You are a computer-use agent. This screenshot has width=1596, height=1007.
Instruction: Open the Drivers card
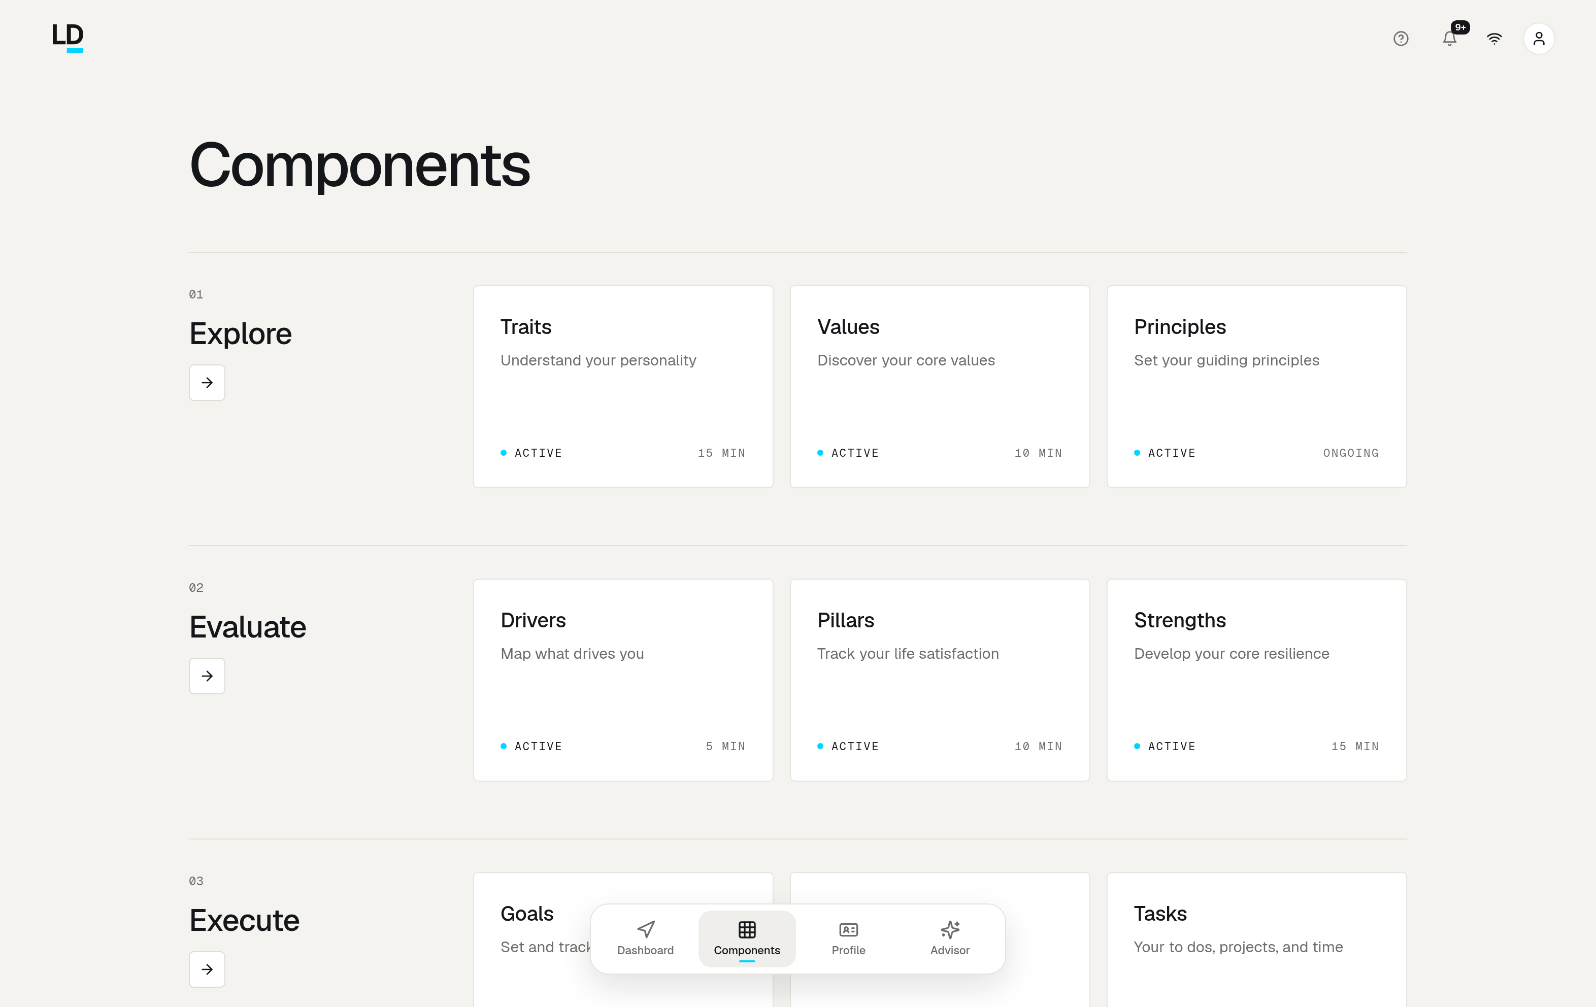pyautogui.click(x=623, y=681)
